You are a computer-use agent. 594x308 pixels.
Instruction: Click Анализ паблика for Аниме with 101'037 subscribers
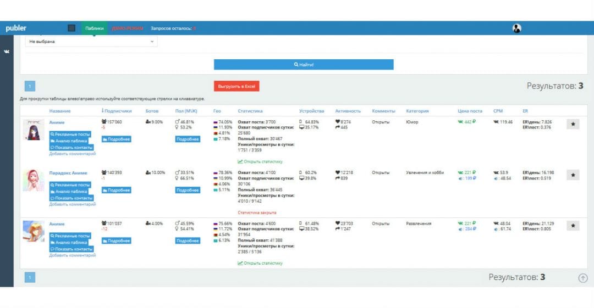click(x=69, y=242)
